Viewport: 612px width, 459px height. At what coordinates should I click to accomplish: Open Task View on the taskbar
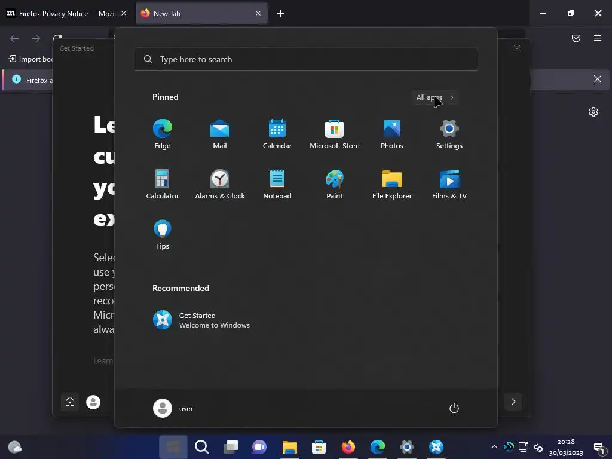tap(231, 447)
